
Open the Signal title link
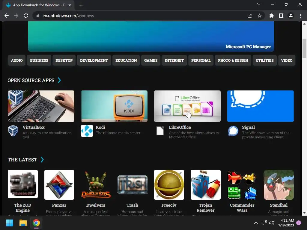249,127
